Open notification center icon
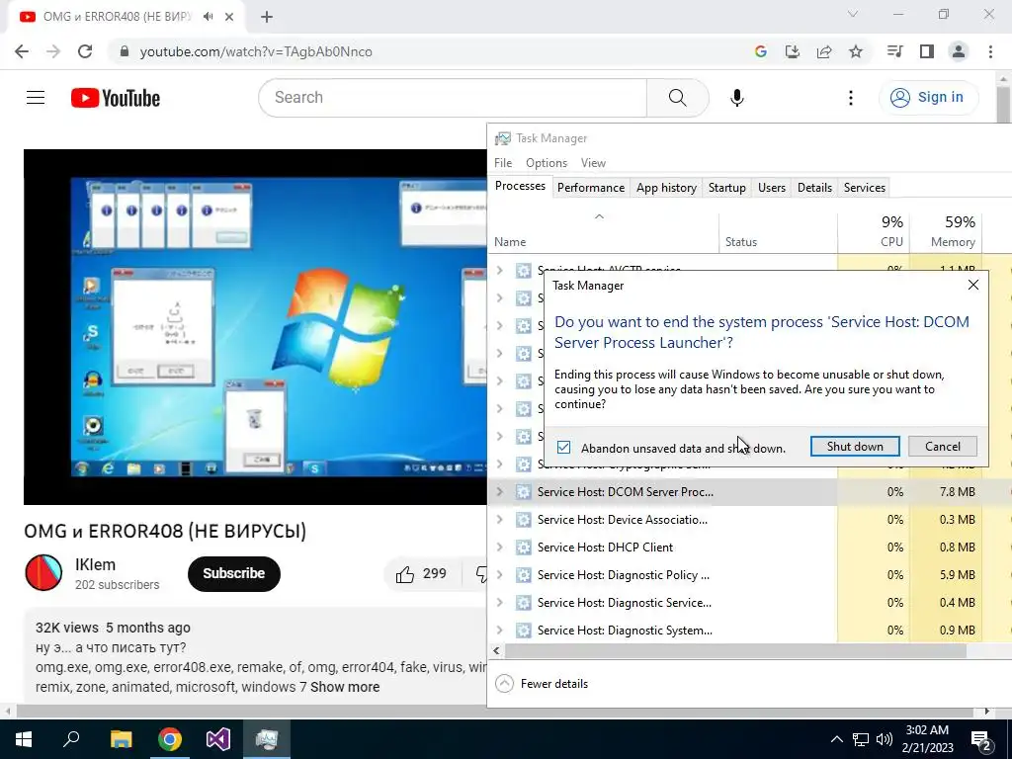 pos(980,739)
